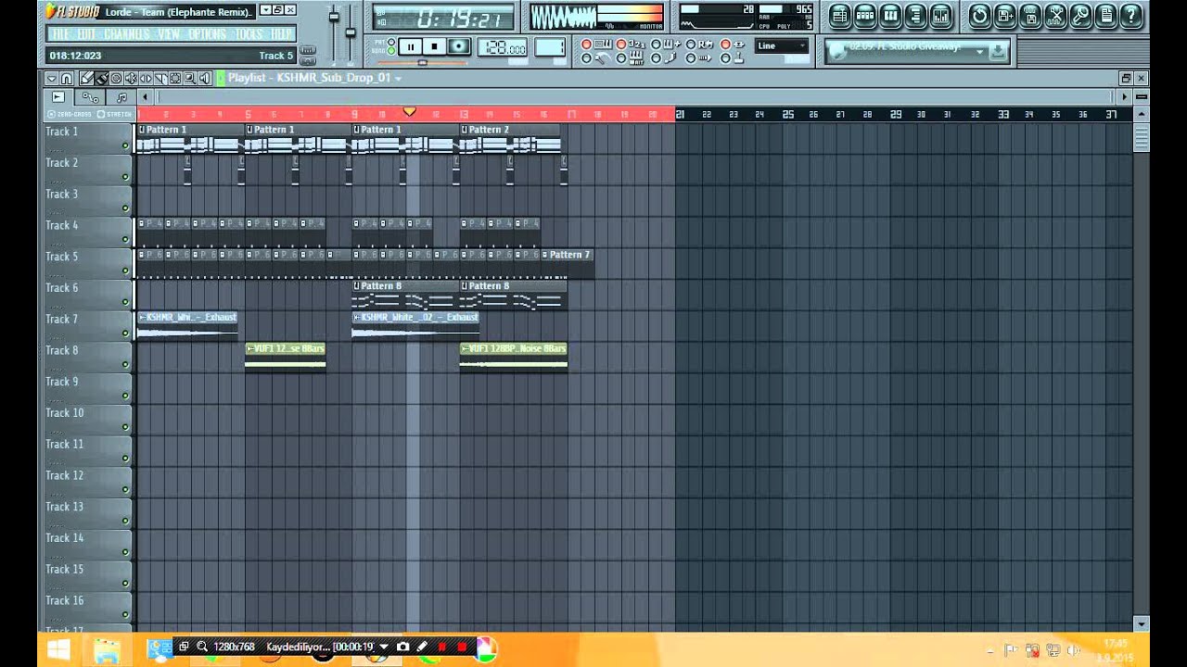Click the audio clips note view icon
Screen dimensions: 1187x667
pyautogui.click(x=121, y=97)
